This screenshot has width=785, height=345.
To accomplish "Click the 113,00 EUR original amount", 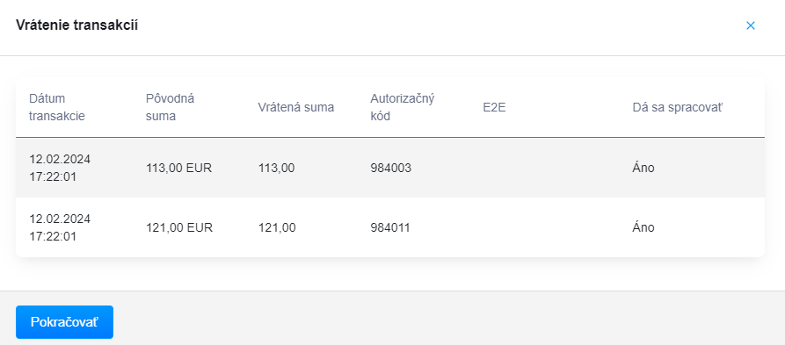I will (x=178, y=168).
